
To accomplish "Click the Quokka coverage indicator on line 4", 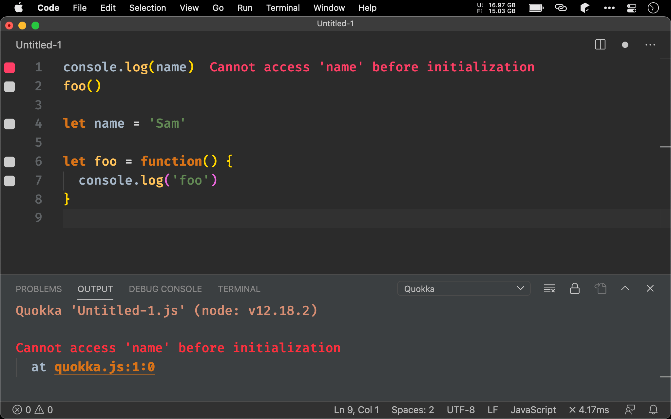I will pyautogui.click(x=10, y=124).
